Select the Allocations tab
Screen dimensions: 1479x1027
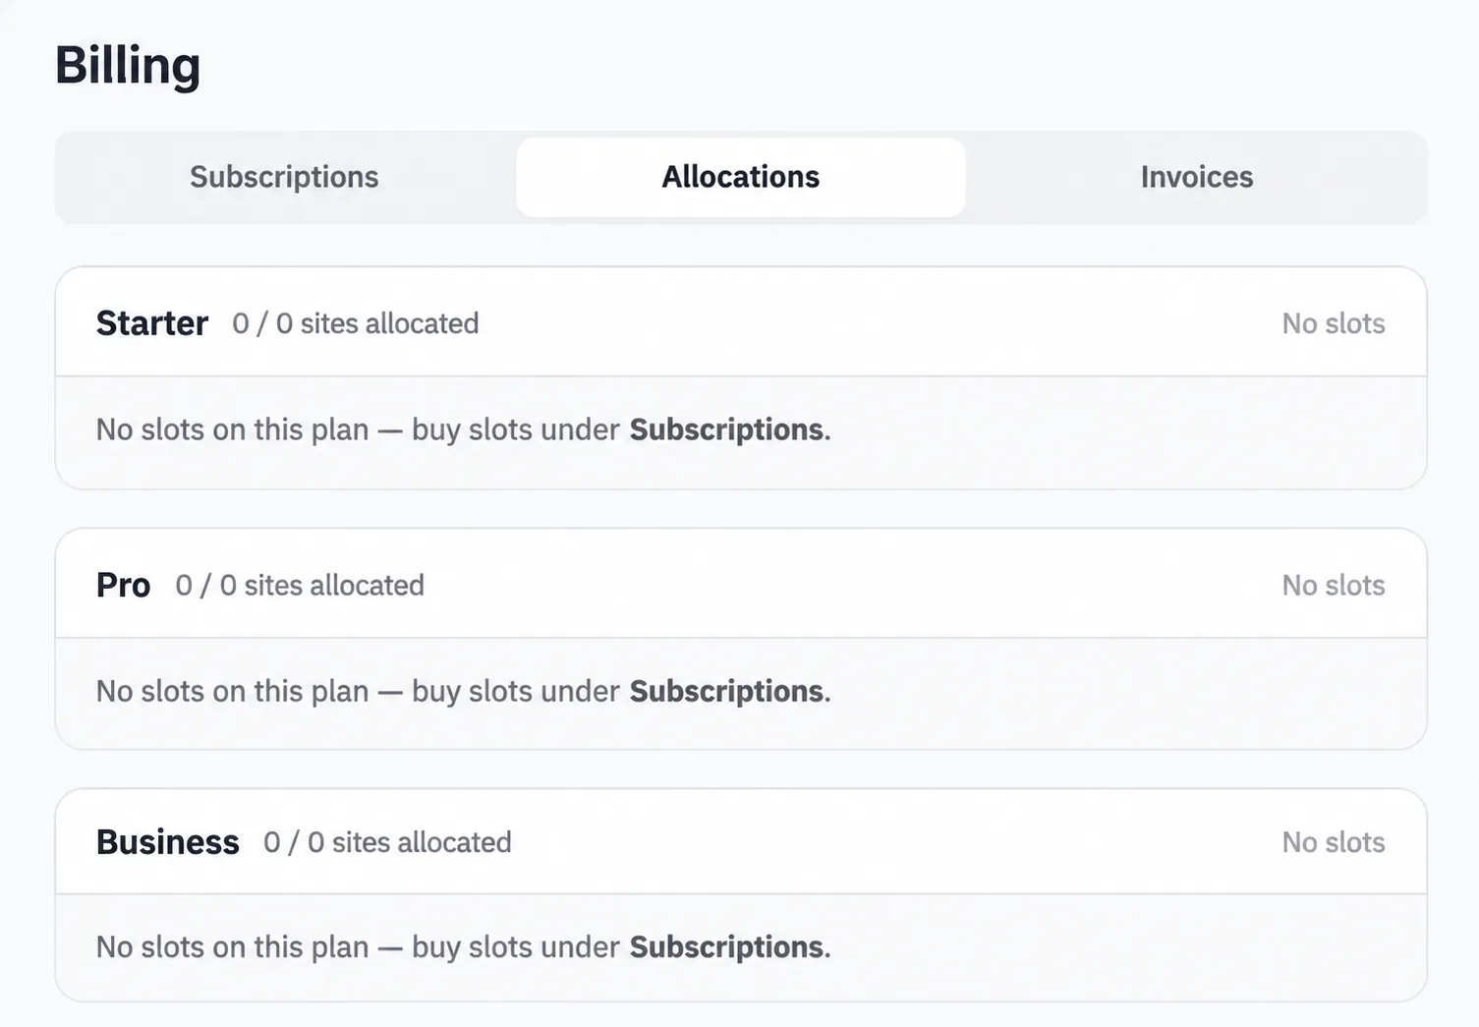pos(741,177)
